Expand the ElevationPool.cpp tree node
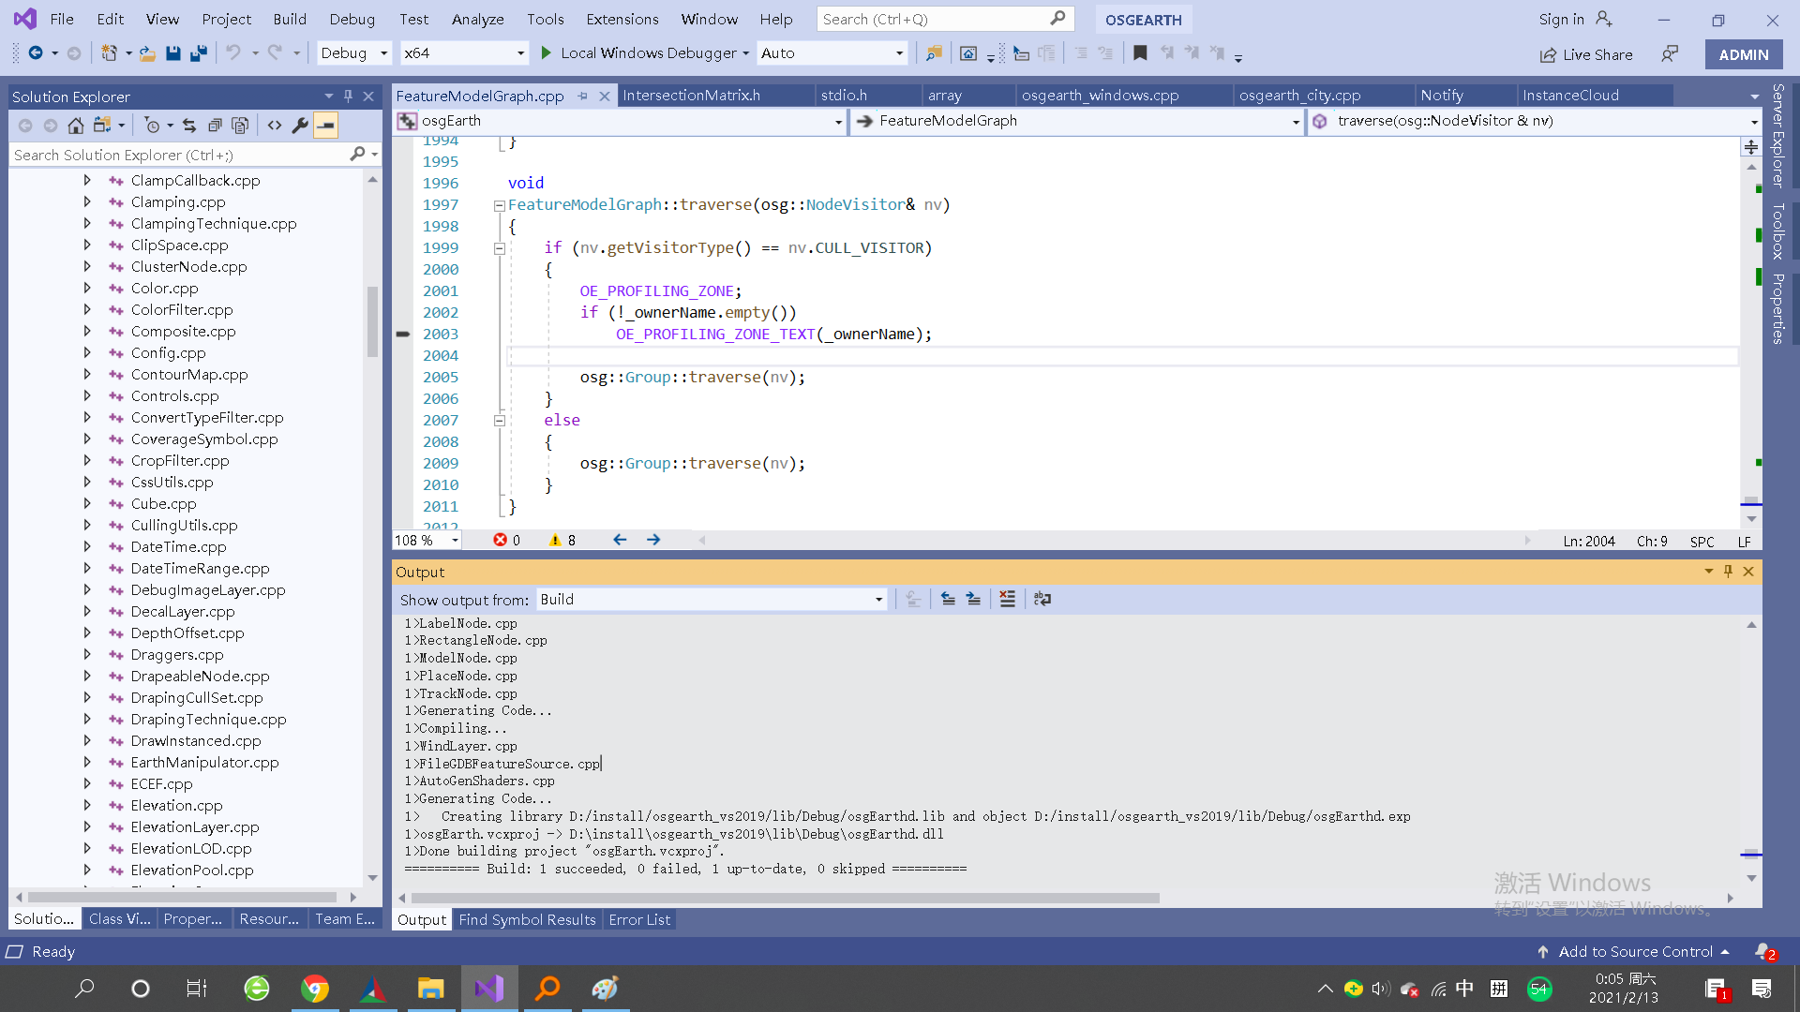Viewport: 1800px width, 1012px height. tap(87, 870)
